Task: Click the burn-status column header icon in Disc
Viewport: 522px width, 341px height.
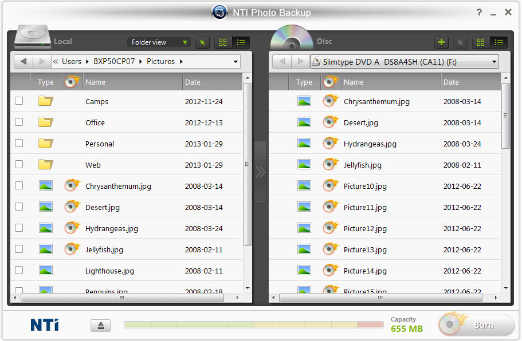Action: click(x=331, y=82)
